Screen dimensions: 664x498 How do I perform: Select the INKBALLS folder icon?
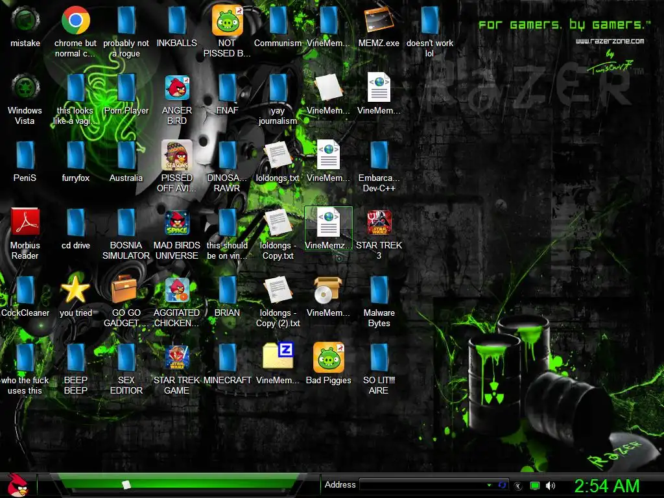click(177, 20)
